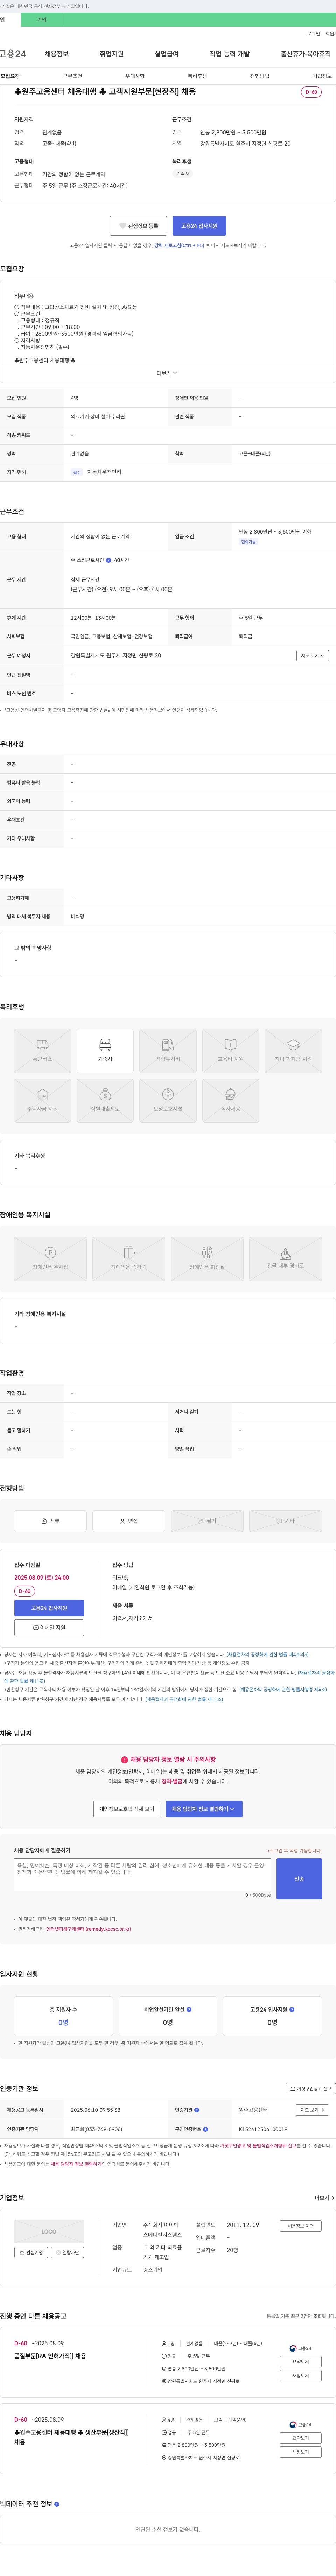Click the 이메일 지원 button

coord(49,1628)
